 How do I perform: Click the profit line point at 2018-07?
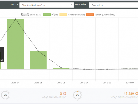84,69
